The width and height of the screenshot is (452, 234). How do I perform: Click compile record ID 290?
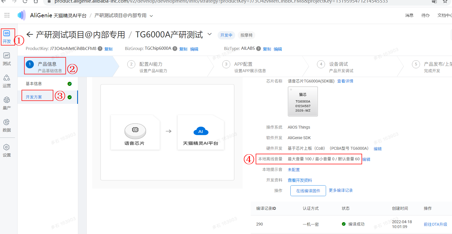[x=259, y=224]
